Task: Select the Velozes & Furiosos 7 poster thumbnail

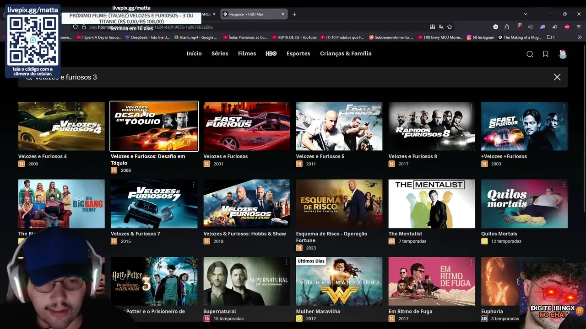Action: coord(154,204)
